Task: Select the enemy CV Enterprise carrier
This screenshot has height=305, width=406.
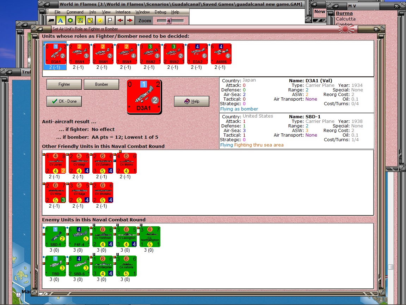Action: coord(103,266)
